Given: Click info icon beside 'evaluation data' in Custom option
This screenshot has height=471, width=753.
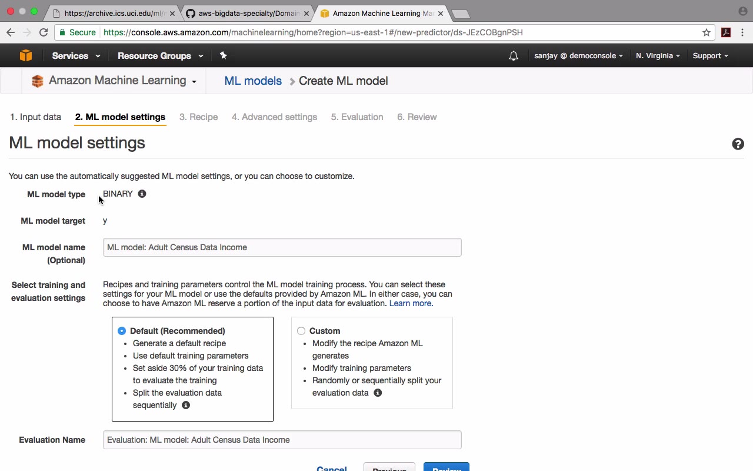Looking at the screenshot, I should tap(378, 393).
